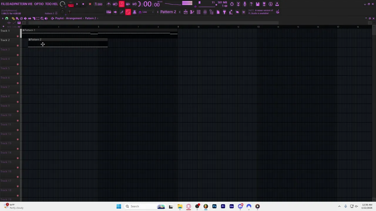Viewport: 376px width, 211px height.
Task: Click the microphone one-click recording icon
Action: [245, 4]
